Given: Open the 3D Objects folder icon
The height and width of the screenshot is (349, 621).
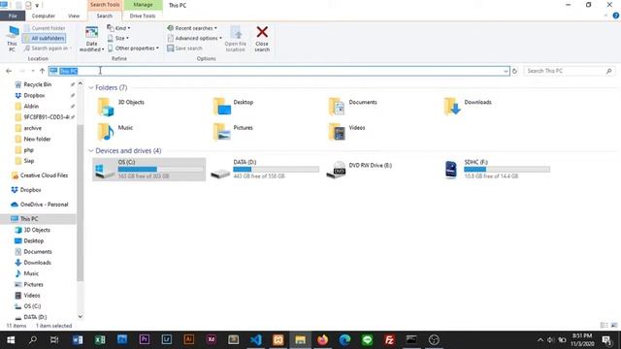Looking at the screenshot, I should 106,107.
